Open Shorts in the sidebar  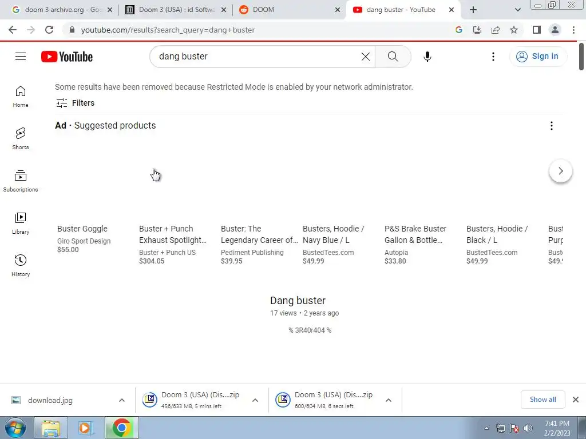click(x=21, y=138)
